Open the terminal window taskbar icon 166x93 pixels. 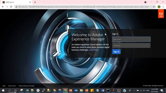click(108, 90)
